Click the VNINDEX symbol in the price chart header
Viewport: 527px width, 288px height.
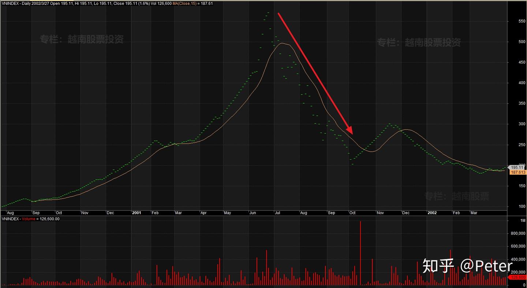coord(10,3)
